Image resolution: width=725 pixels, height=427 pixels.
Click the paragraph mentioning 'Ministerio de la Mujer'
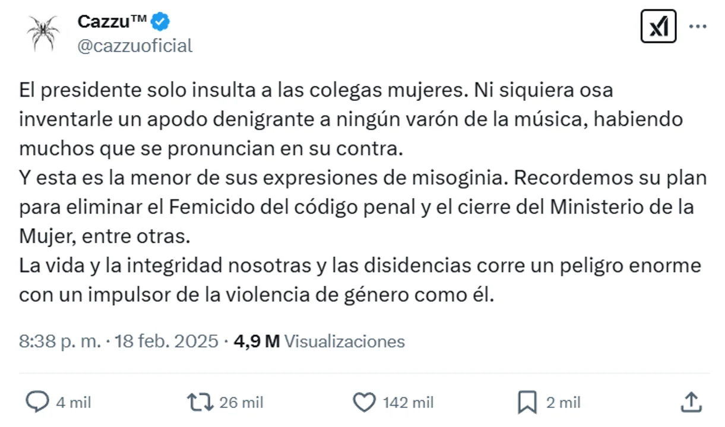[356, 208]
